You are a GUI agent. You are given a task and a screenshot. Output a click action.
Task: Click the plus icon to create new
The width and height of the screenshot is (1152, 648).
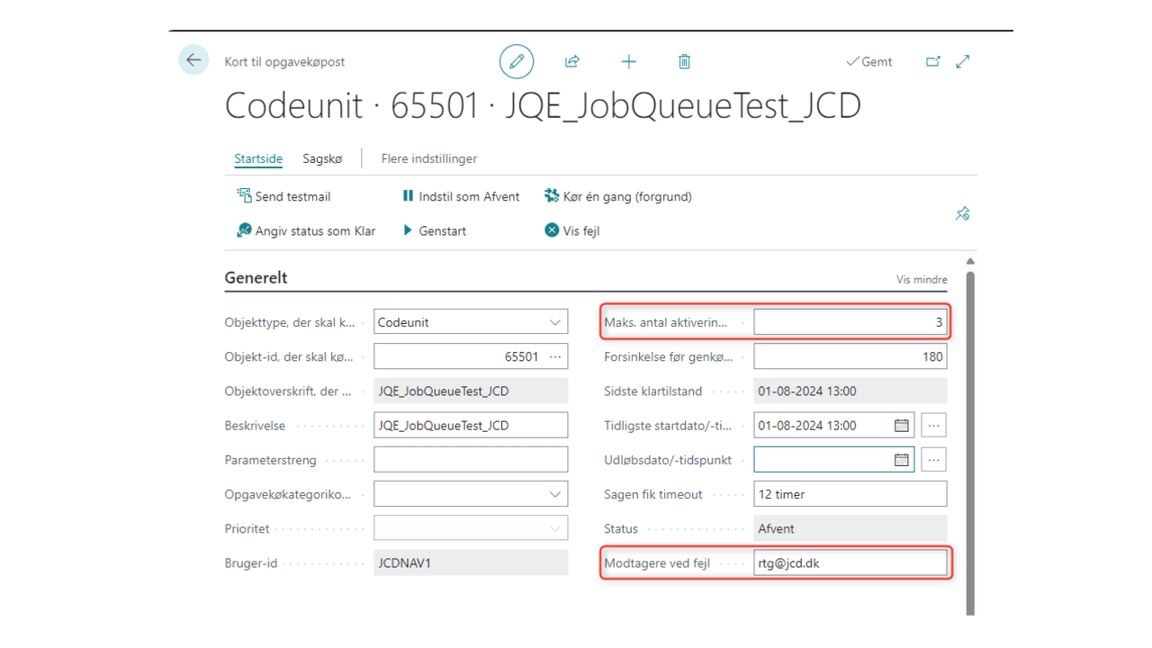(x=628, y=61)
